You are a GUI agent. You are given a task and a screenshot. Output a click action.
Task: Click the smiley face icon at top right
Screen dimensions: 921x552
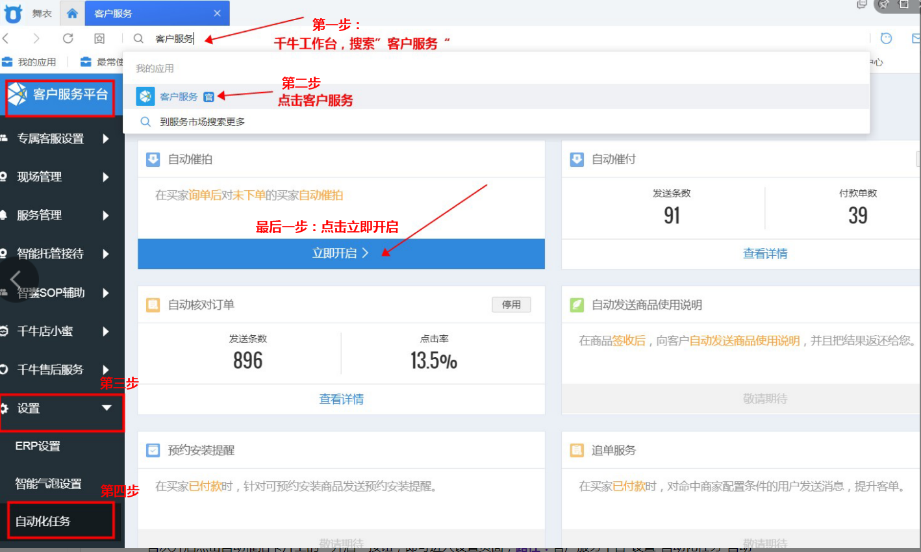point(886,38)
